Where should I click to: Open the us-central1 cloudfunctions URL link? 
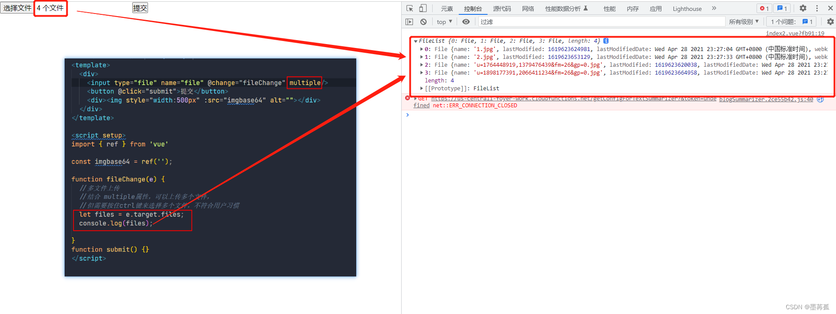pos(574,99)
